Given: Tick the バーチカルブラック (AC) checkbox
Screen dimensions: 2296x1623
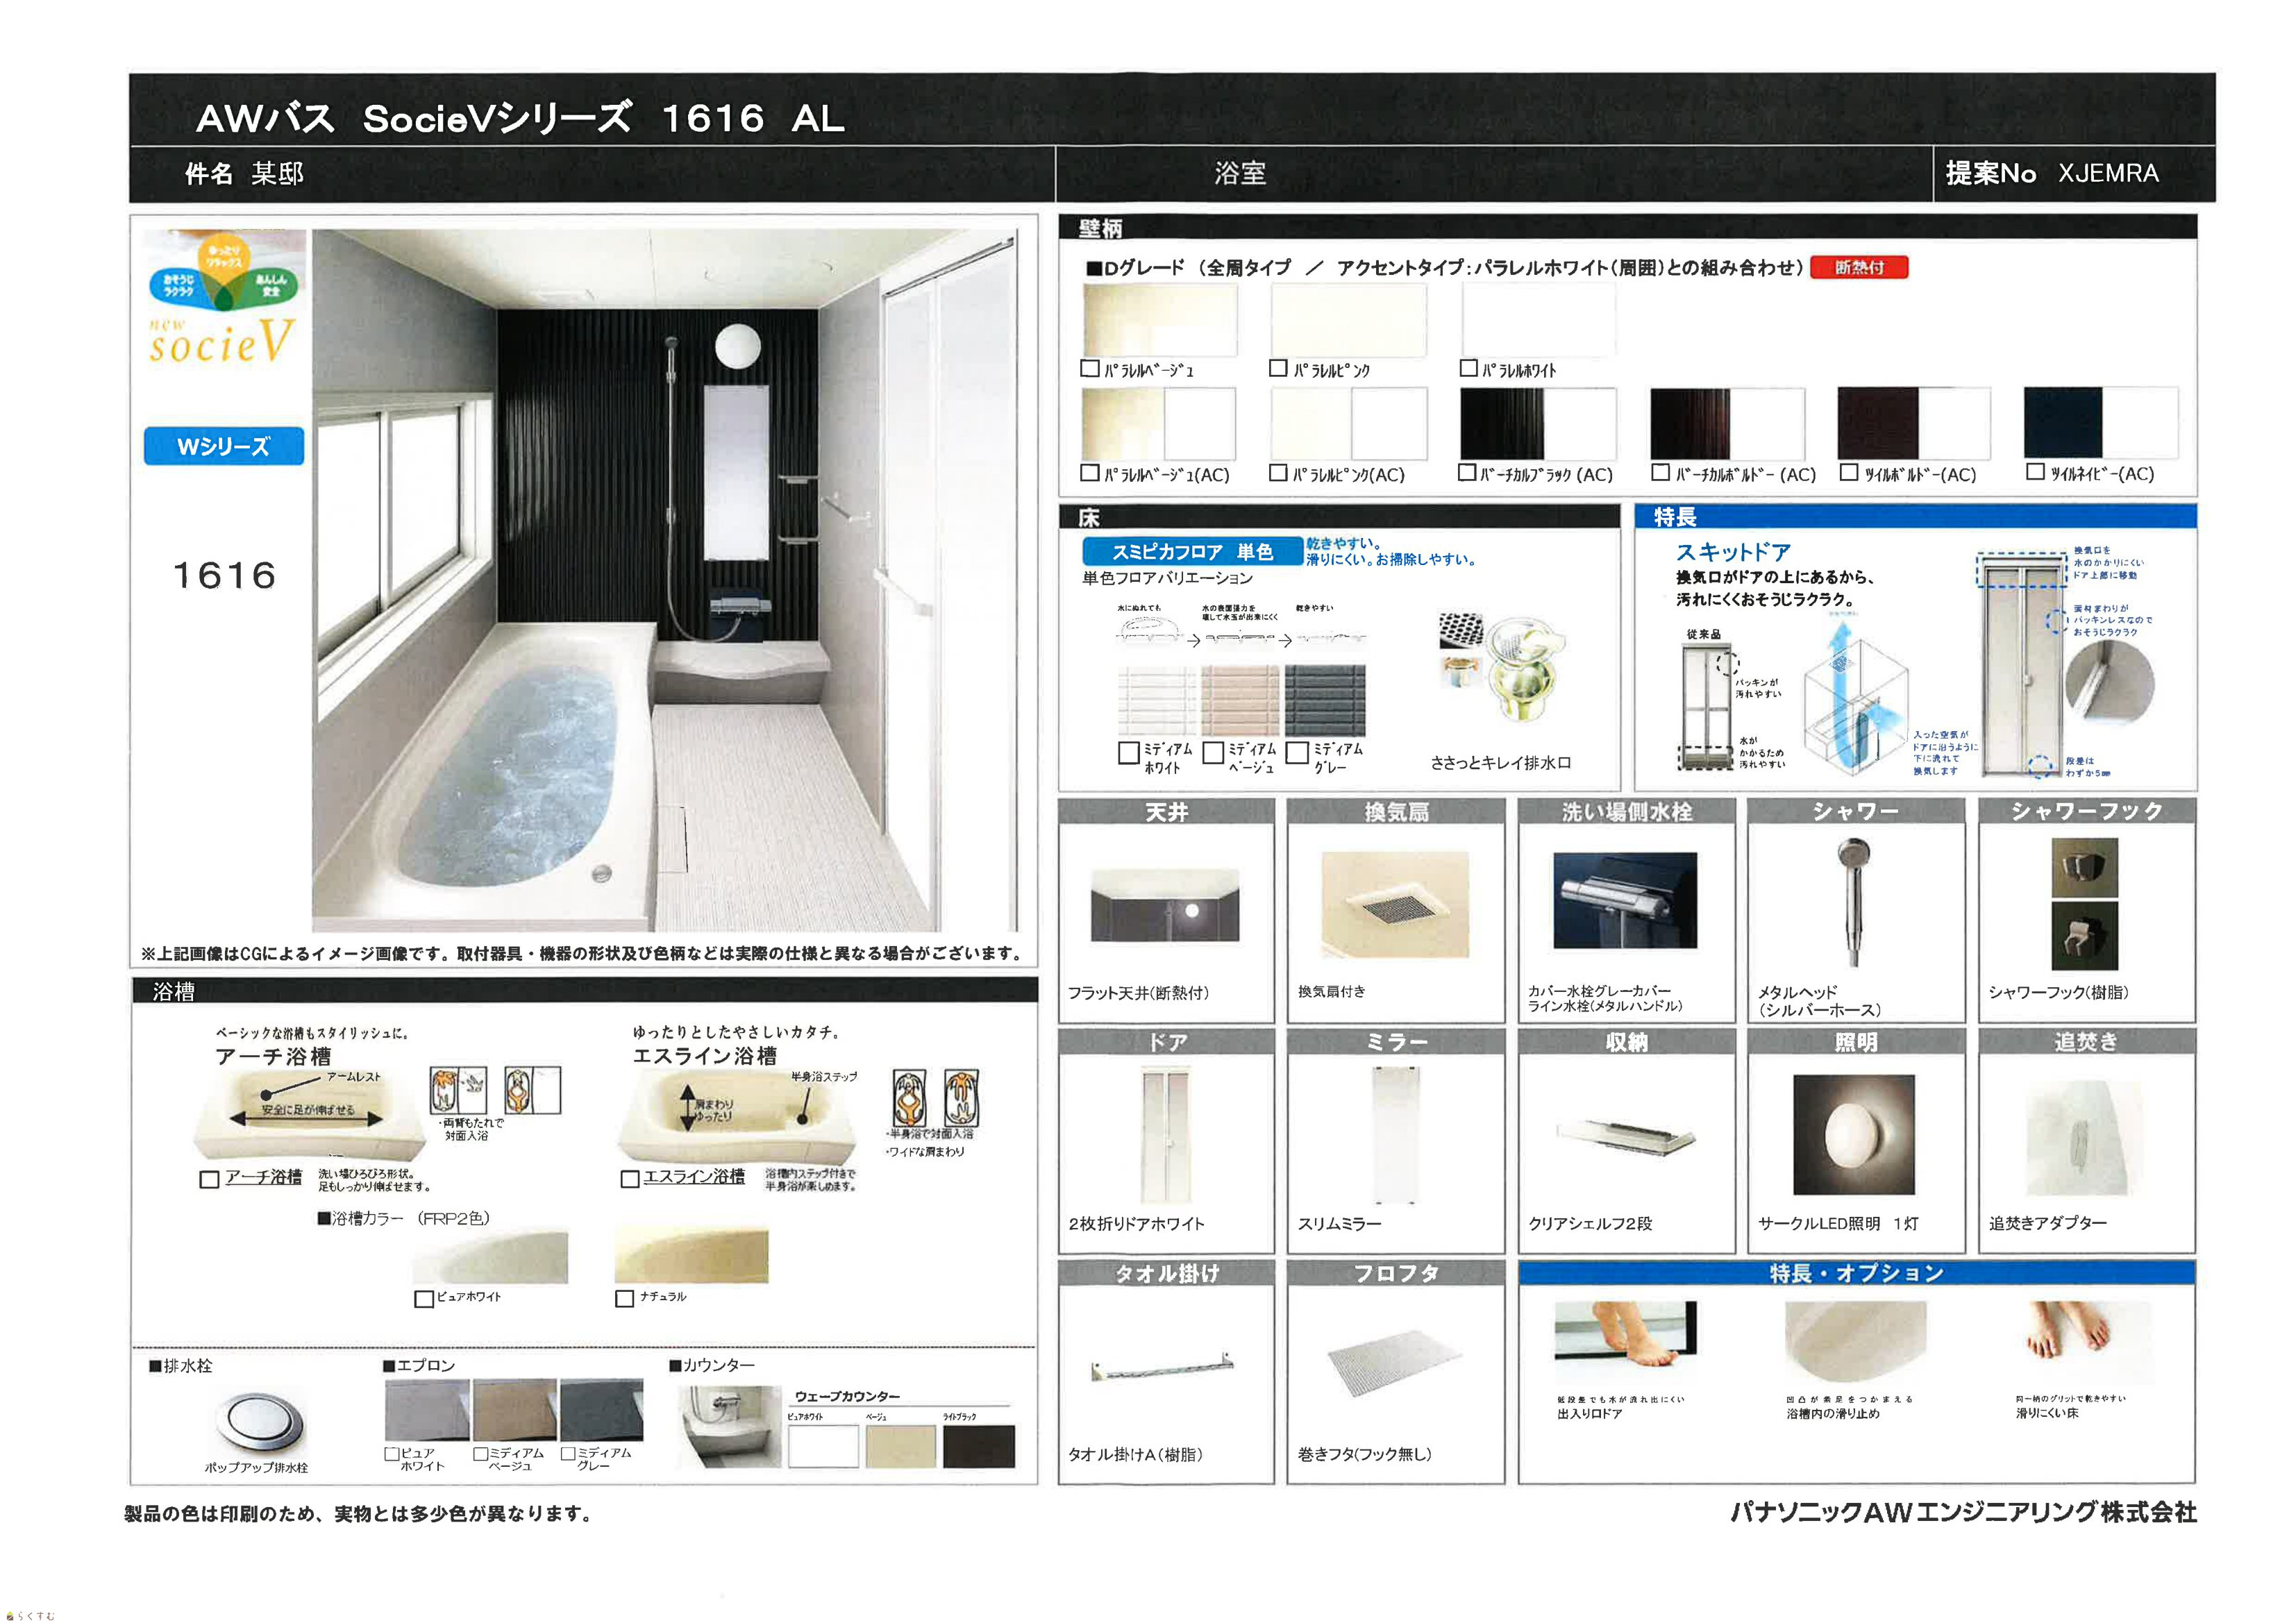Looking at the screenshot, I should (1467, 472).
